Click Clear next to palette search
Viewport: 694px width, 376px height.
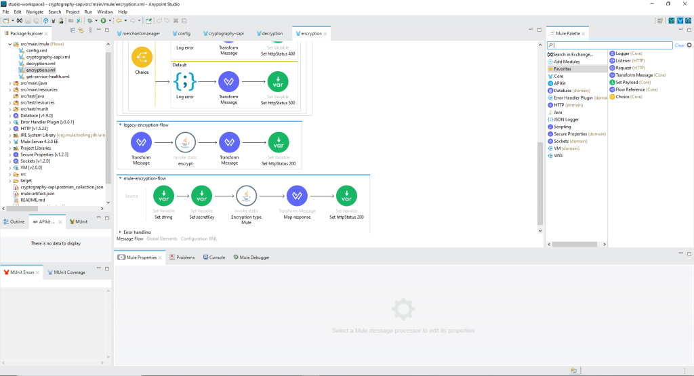click(679, 45)
